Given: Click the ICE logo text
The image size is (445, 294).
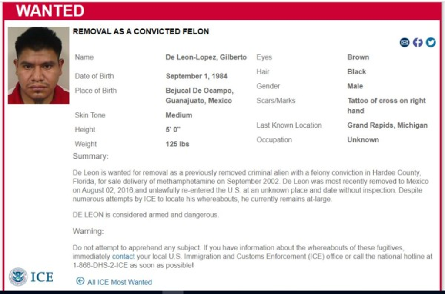Looking at the screenshot, I should [x=42, y=277].
